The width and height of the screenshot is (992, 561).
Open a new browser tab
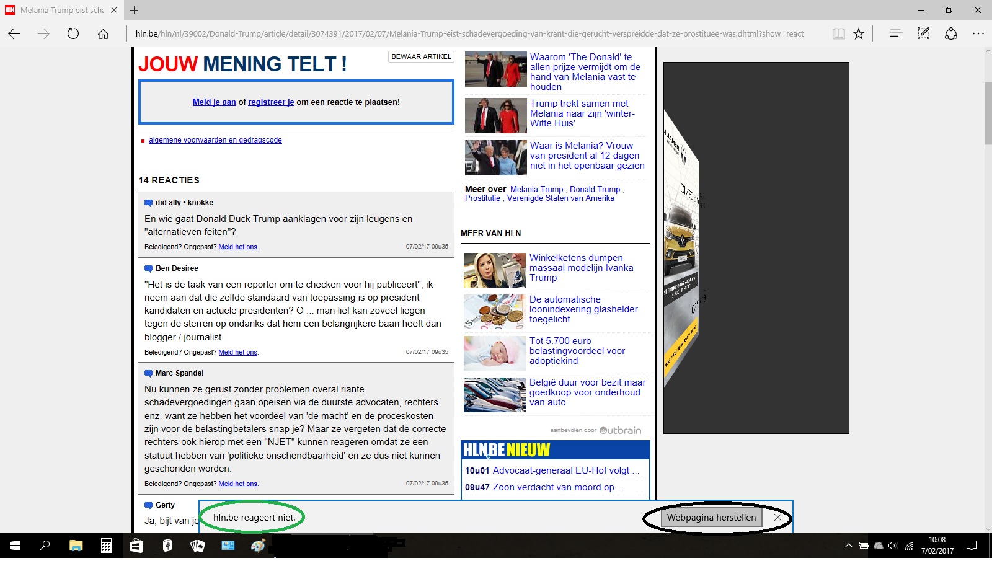click(134, 10)
